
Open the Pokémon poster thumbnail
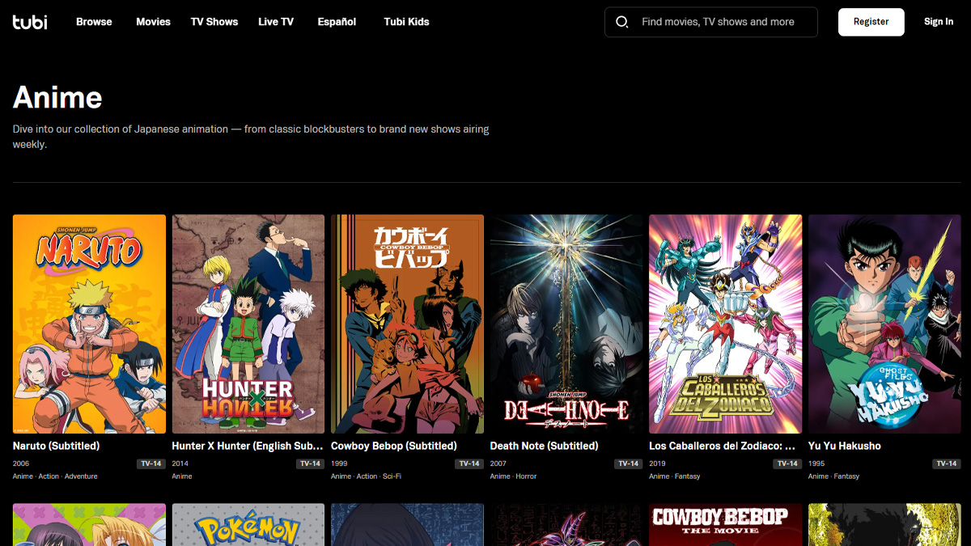pos(248,525)
